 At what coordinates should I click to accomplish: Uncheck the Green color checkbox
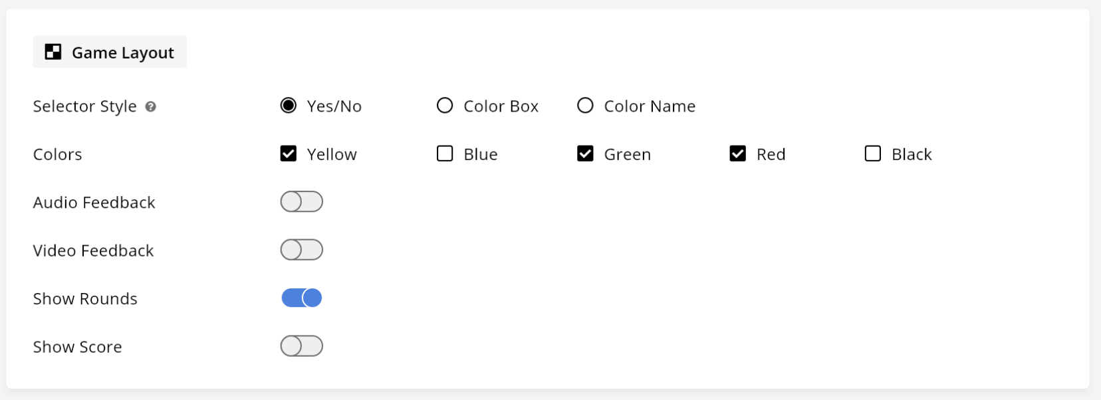tap(585, 153)
